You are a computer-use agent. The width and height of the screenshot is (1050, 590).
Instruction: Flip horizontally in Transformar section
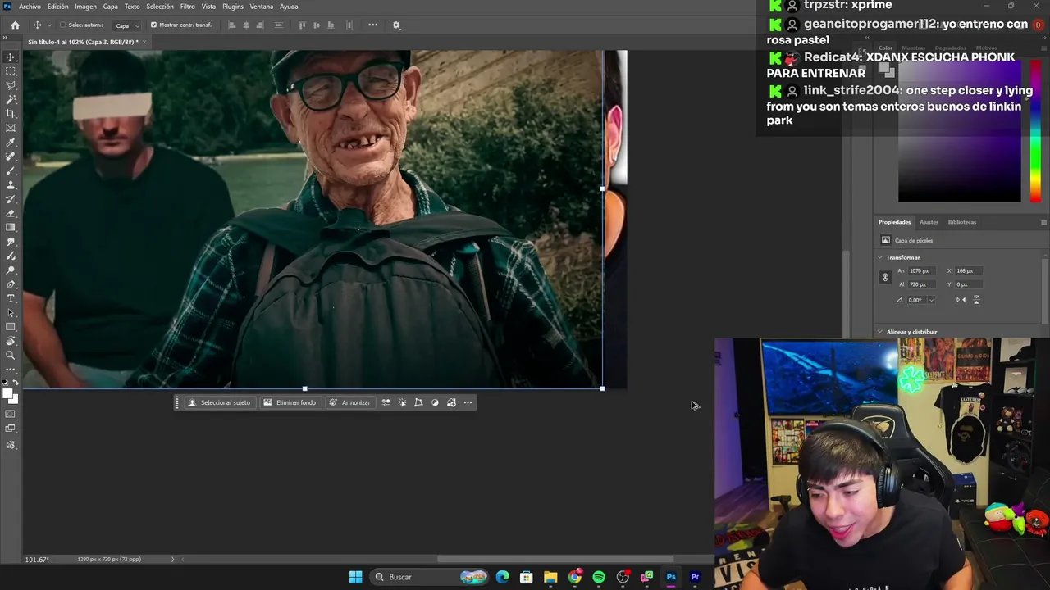[961, 300]
